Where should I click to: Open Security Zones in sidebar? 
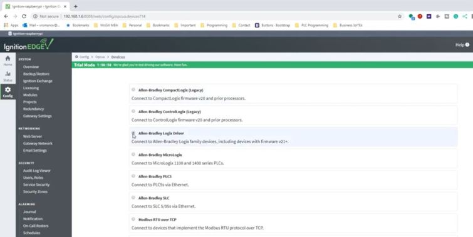click(35, 192)
